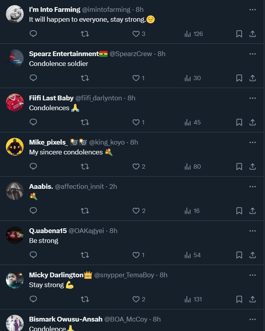Share Mike_pixels_'s condolences tweet
Viewport: 265px width, 331px height.
(x=253, y=167)
